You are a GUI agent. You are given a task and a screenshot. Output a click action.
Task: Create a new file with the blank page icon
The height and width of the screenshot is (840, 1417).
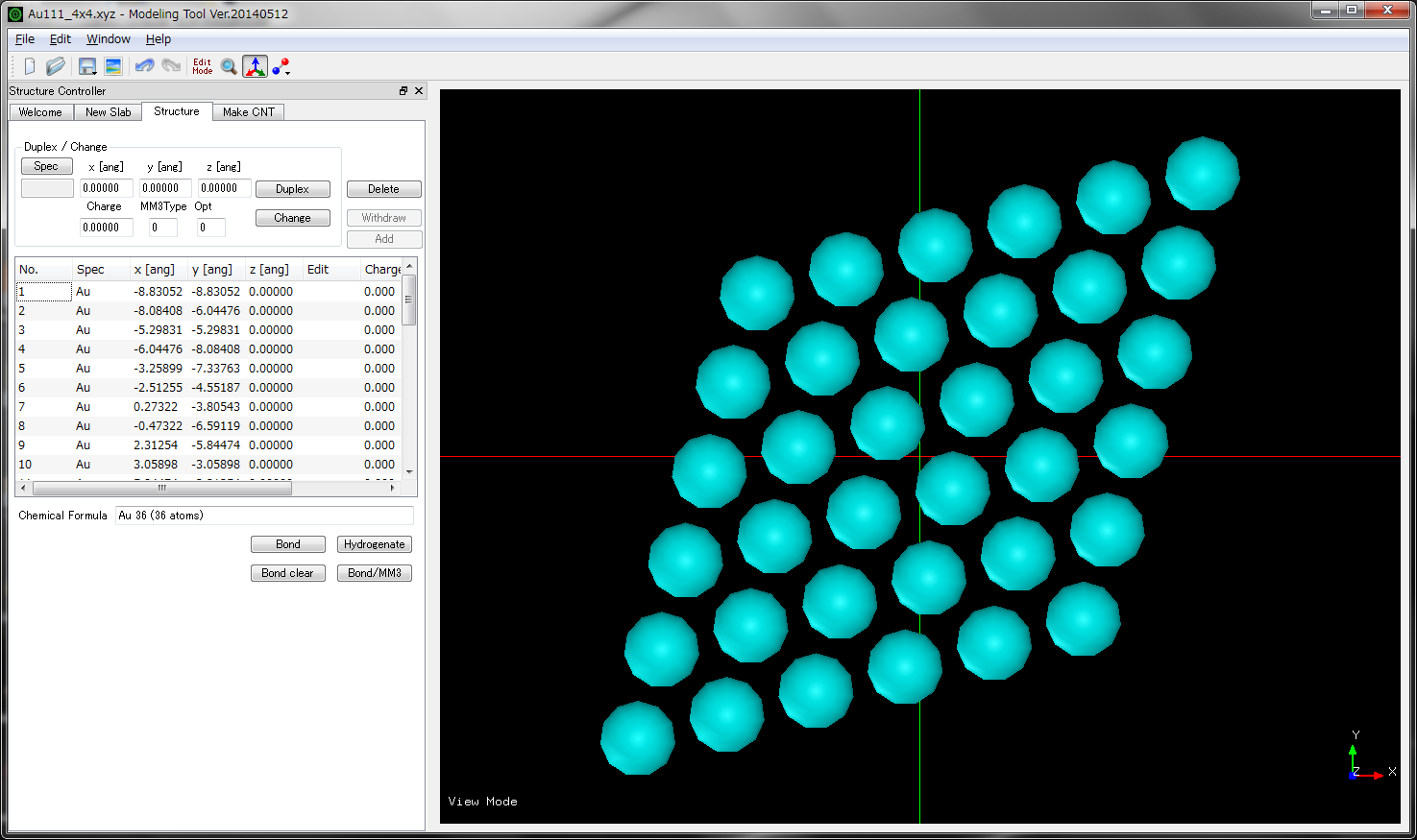[x=30, y=66]
